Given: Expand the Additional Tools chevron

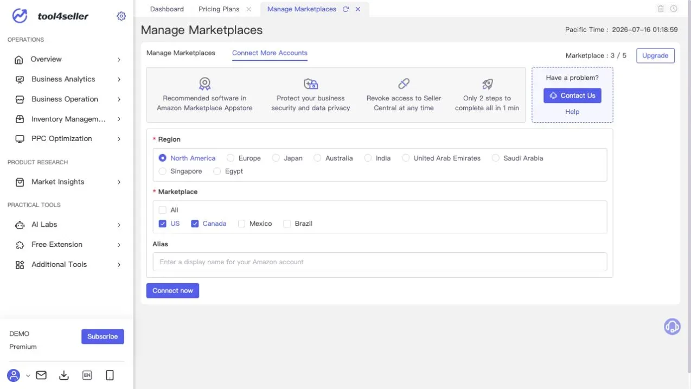Looking at the screenshot, I should [x=119, y=265].
